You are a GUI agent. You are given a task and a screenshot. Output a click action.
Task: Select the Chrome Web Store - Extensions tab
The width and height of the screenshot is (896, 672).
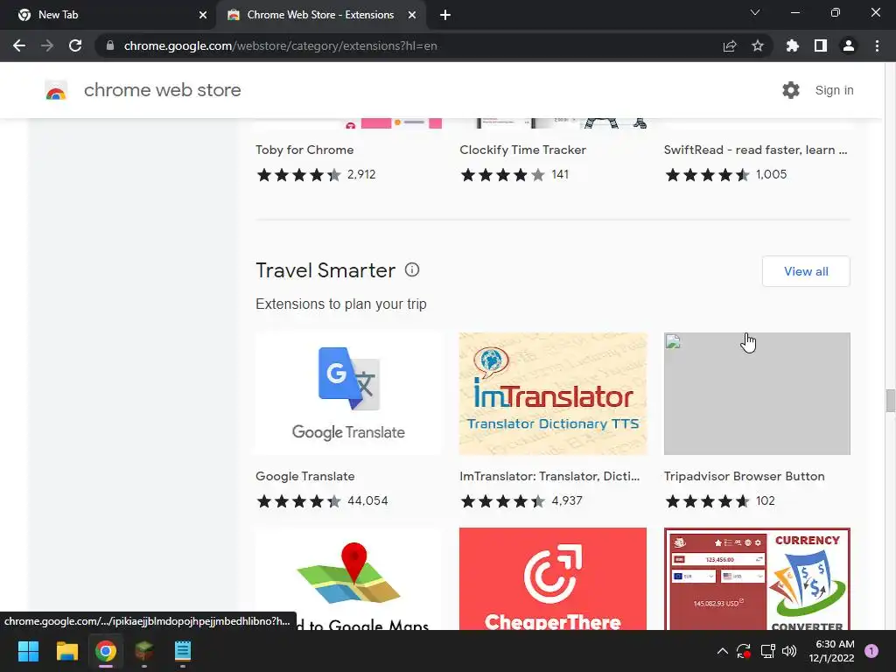pyautogui.click(x=320, y=15)
